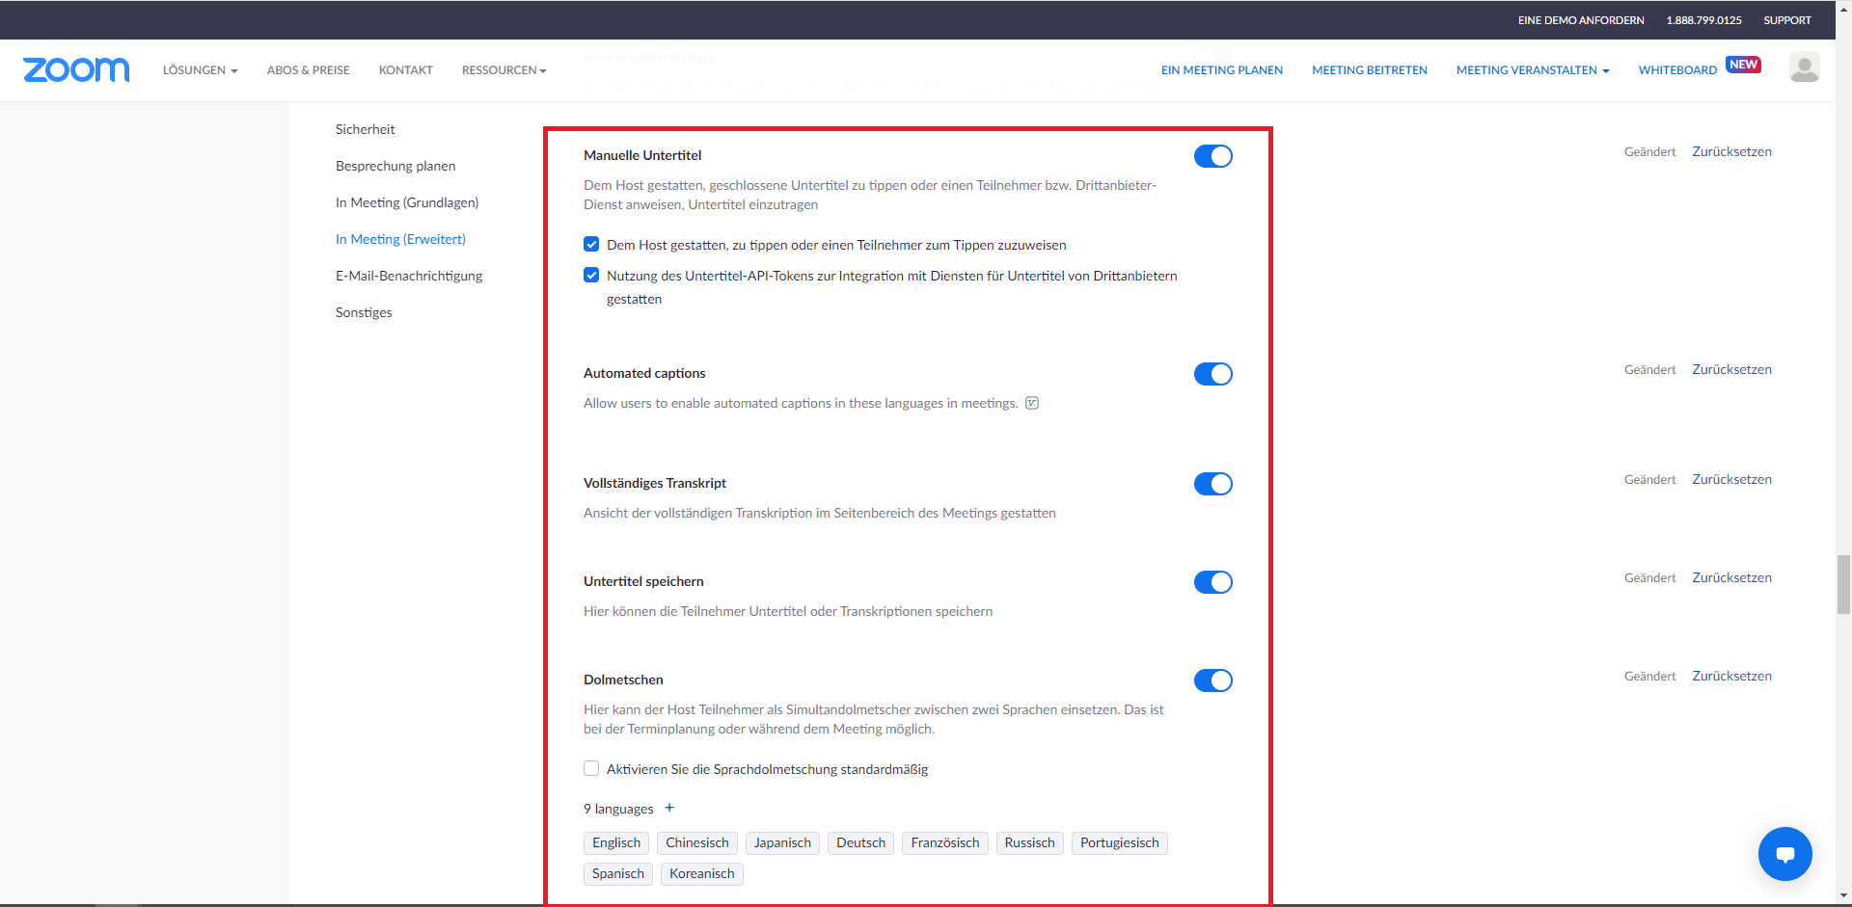Disable the Untertitel speichern toggle
The height and width of the screenshot is (907, 1852).
pos(1212,581)
